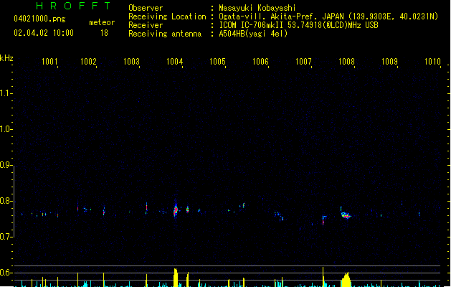
Task: Click the meteor label
Action: pos(102,22)
